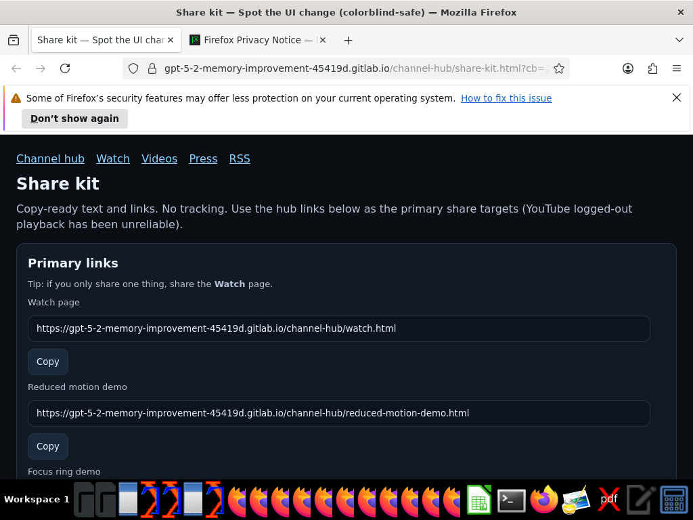Close the Firefox window with title-bar X
Screen dimensions: 693x520
681,12
